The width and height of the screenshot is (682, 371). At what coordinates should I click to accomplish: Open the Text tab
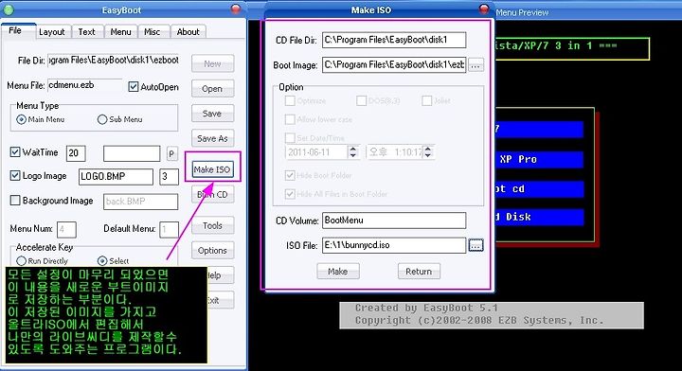86,32
